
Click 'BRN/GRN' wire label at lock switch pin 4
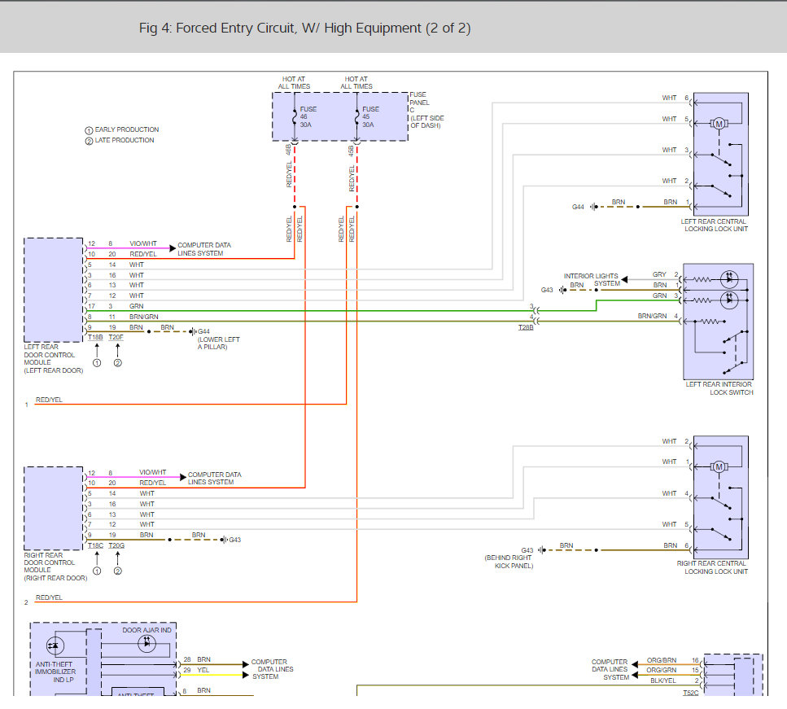(652, 316)
